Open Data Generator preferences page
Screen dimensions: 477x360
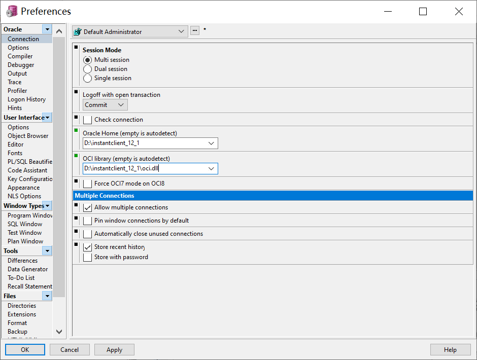(x=28, y=269)
